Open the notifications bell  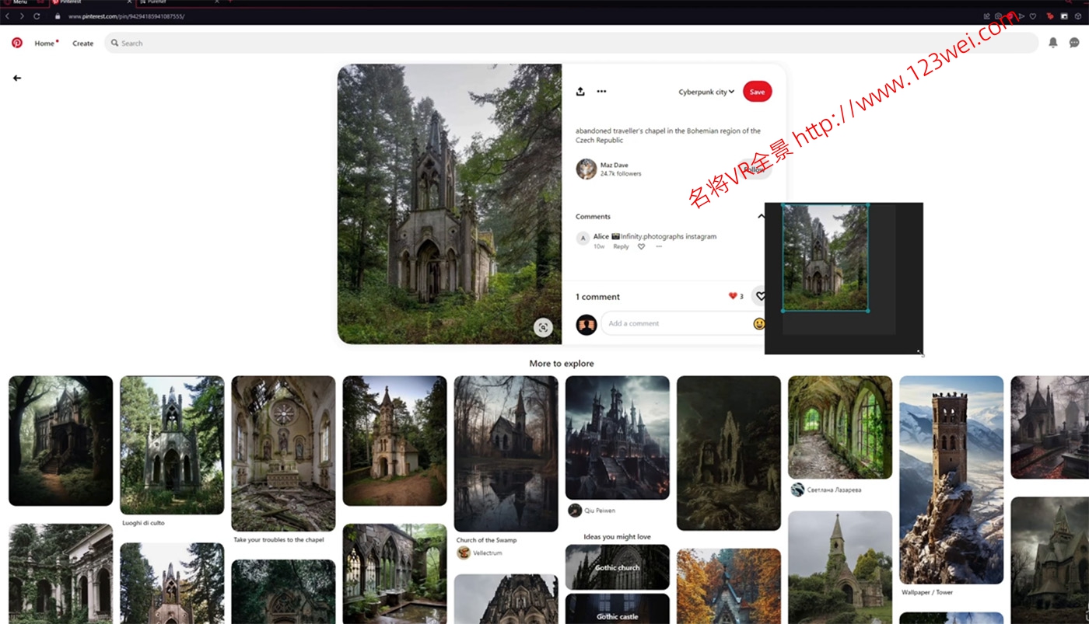click(x=1052, y=44)
